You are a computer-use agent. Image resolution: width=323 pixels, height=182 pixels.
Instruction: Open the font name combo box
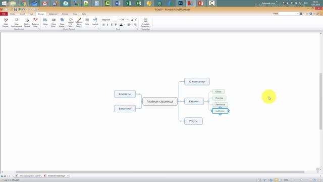point(111,20)
